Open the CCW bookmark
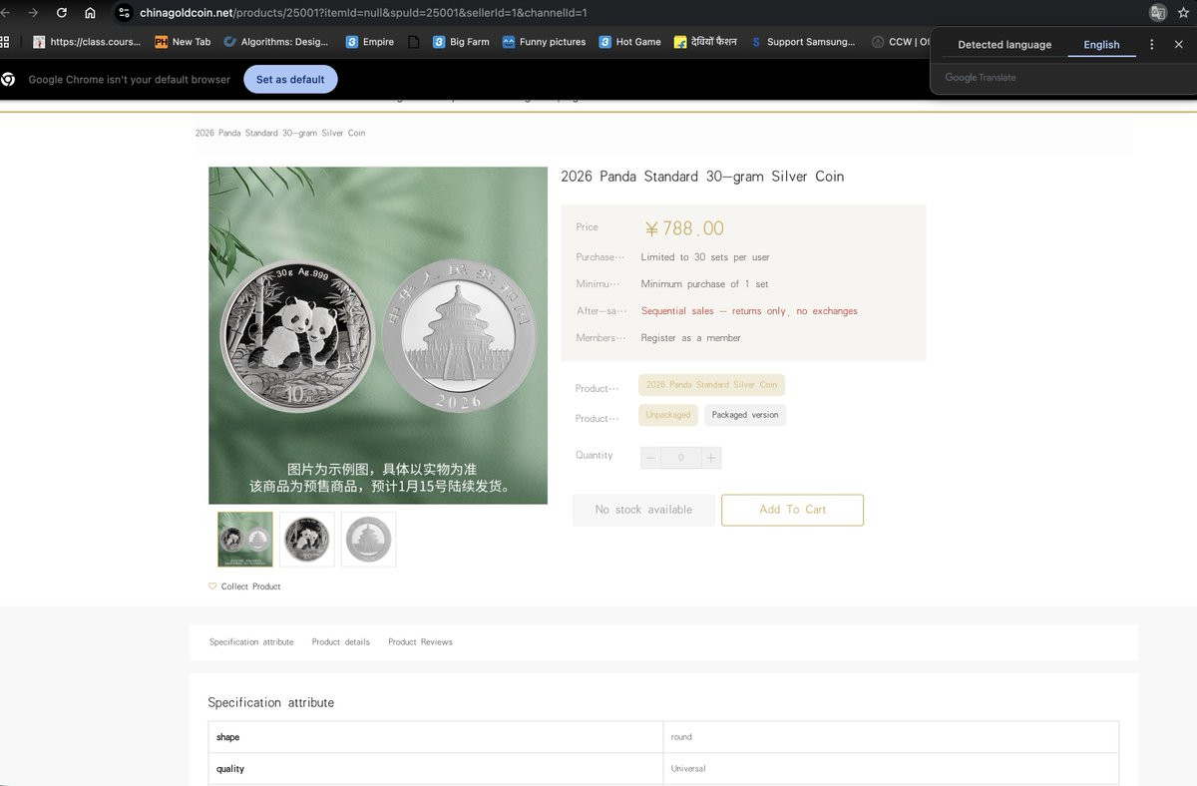Image resolution: width=1197 pixels, height=786 pixels. (x=900, y=42)
